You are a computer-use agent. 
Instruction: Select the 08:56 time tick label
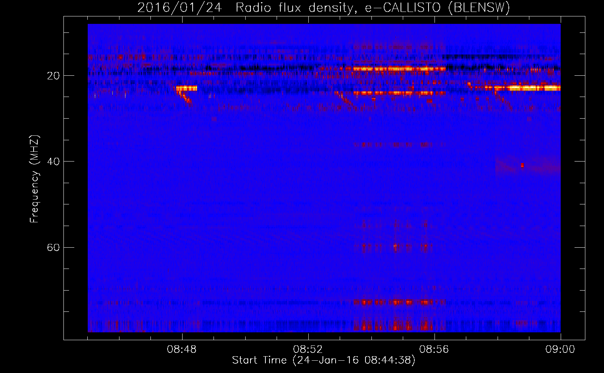[434, 350]
